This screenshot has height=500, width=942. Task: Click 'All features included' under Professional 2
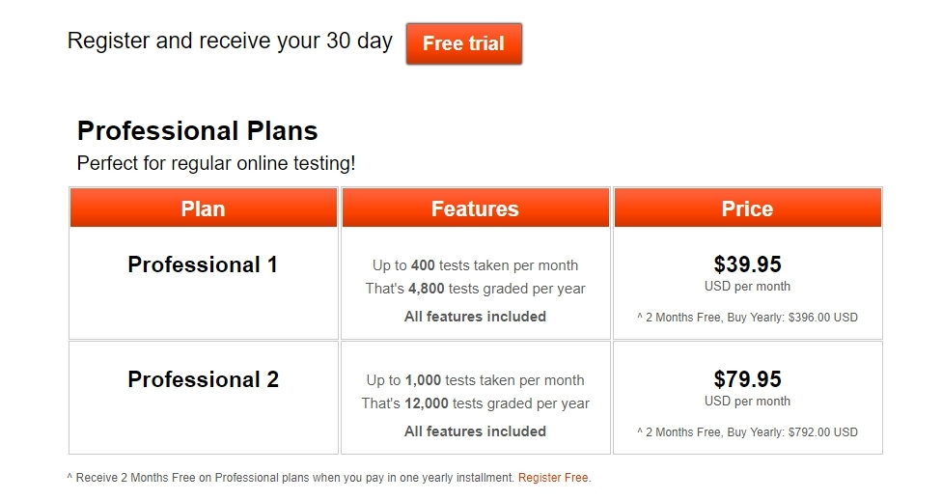pos(475,431)
